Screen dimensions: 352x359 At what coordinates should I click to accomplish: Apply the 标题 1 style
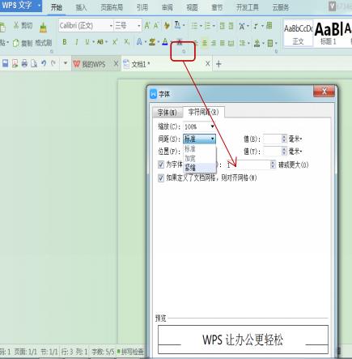coord(329,33)
